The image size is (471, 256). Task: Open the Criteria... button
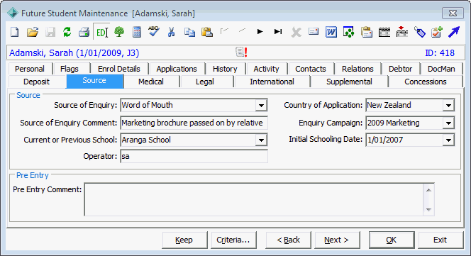pyautogui.click(x=233, y=240)
